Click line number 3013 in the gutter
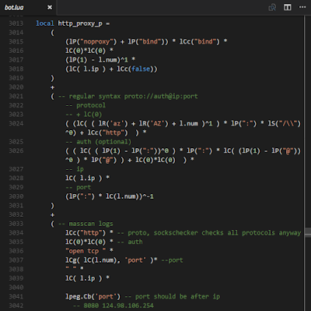 pyautogui.click(x=16, y=23)
